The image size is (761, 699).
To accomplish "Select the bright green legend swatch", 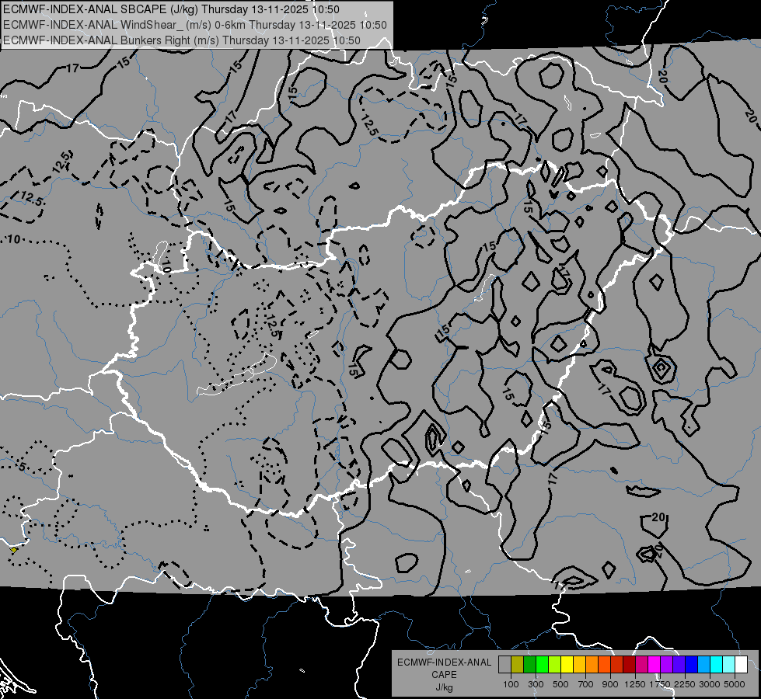I will (x=542, y=665).
